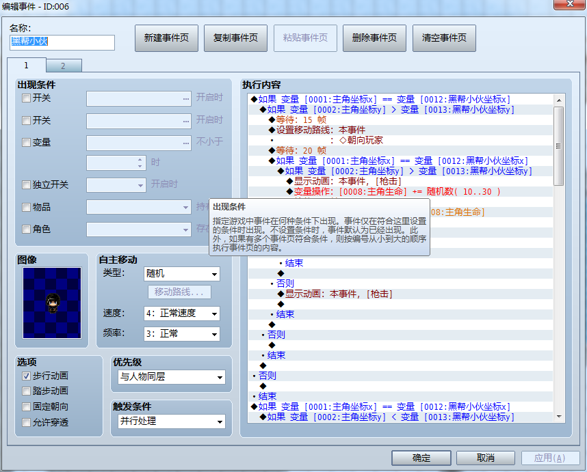
Task: Click 清空事件页 button
Action: tap(444, 38)
